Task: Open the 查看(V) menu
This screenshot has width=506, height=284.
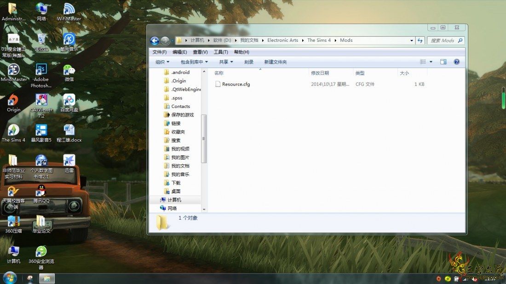Action: tap(200, 52)
